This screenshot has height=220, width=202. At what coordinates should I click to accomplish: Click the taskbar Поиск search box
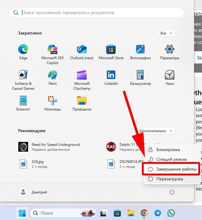(x=63, y=213)
